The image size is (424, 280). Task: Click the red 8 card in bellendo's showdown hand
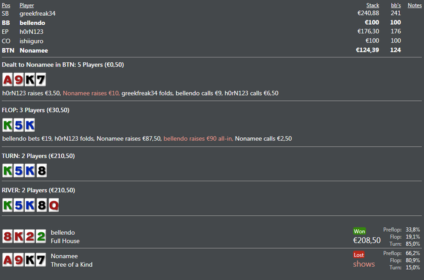tap(8, 236)
